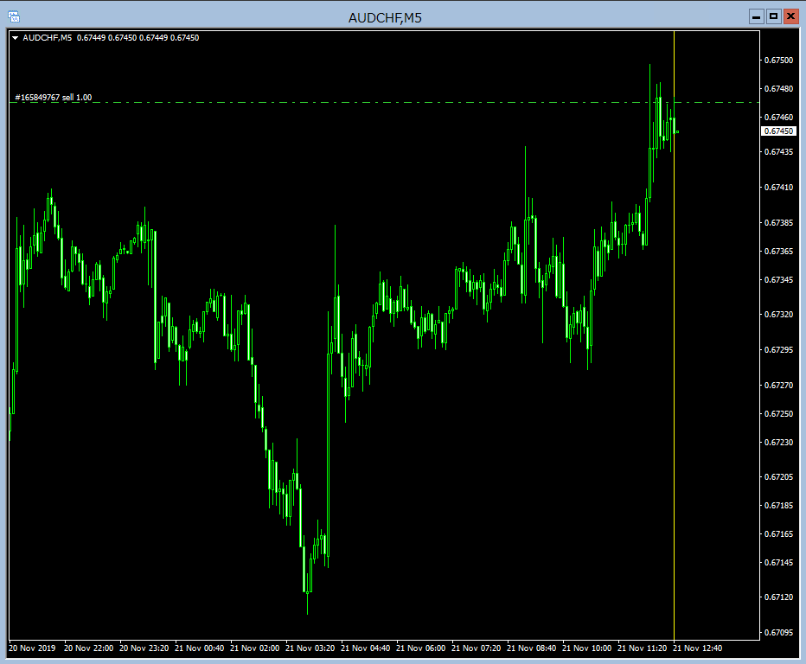Image resolution: width=806 pixels, height=664 pixels.
Task: Click the 0.67145 price axis label
Action: 778,563
